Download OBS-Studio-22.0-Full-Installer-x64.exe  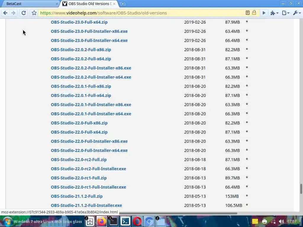[x=89, y=150]
